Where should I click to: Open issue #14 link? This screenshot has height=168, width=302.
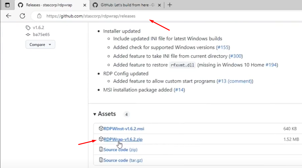pyautogui.click(x=179, y=90)
